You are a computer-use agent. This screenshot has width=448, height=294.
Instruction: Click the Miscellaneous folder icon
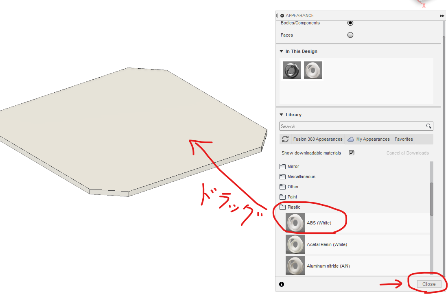click(282, 177)
